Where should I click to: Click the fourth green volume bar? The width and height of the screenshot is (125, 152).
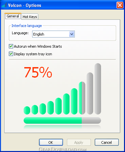coord(51,108)
